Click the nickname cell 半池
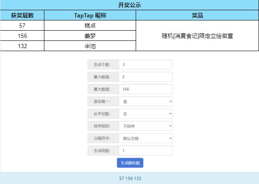This screenshot has width=259, height=184. (x=90, y=46)
